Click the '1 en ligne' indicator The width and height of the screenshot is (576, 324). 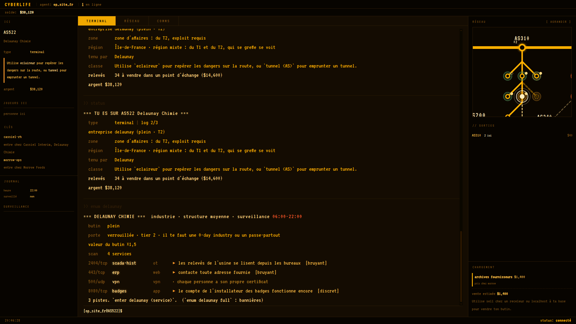(x=91, y=4)
